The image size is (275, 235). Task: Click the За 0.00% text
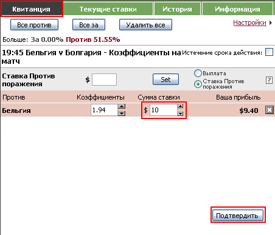pos(47,39)
